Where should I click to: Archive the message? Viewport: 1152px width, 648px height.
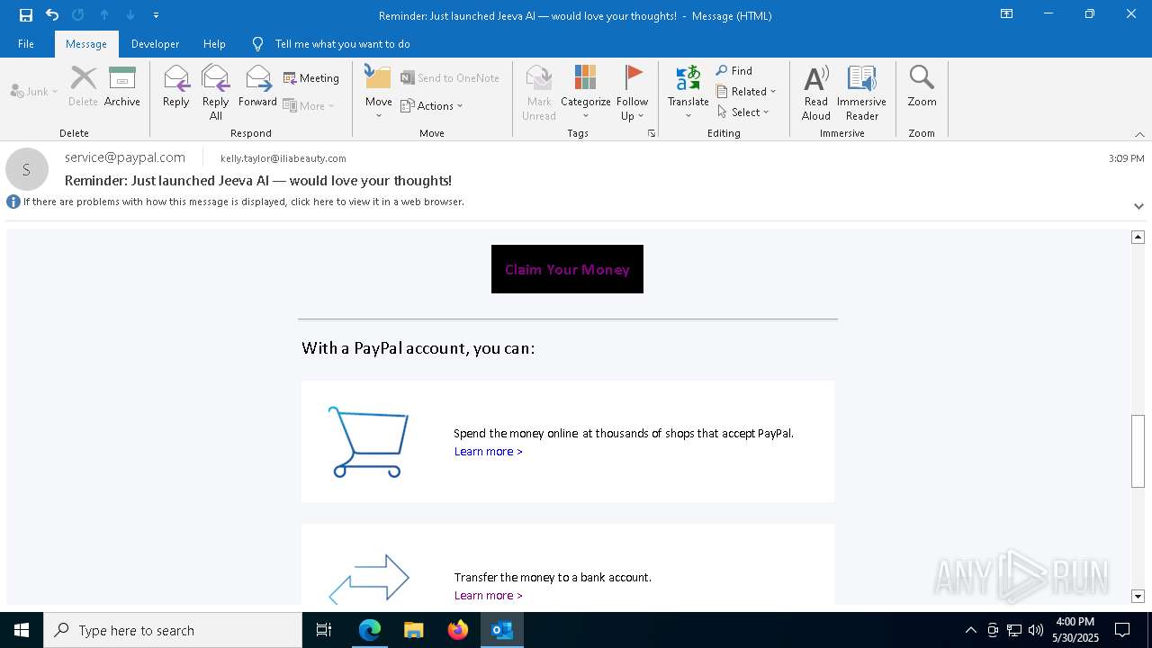[122, 86]
